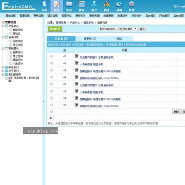Click the 关于我们 folder icon in tree

coord(7,71)
